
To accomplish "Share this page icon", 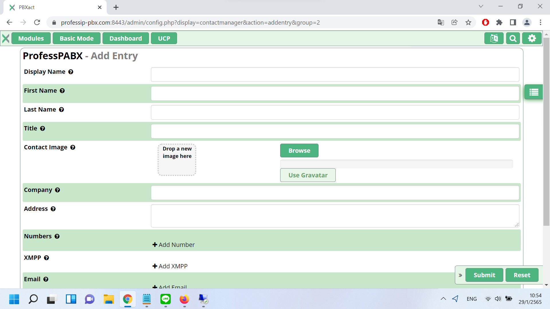I will 454,22.
